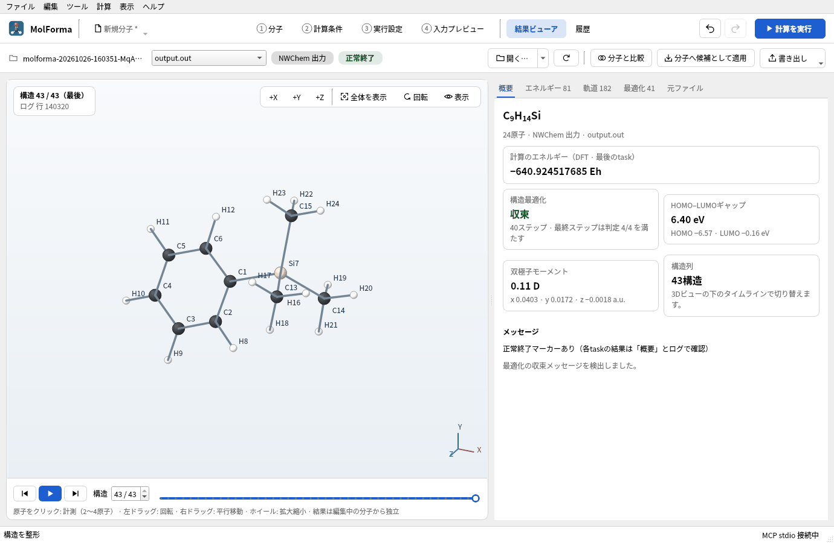Align the view along +Z
Image resolution: width=834 pixels, height=543 pixels.
tap(320, 97)
